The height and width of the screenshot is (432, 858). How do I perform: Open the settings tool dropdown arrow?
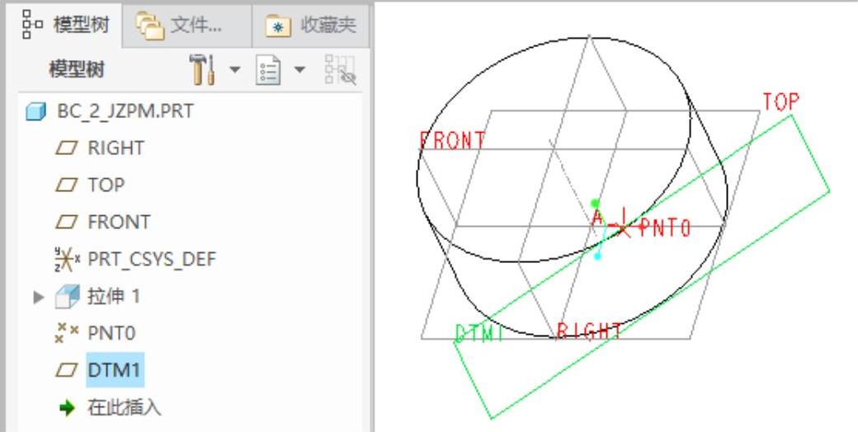pyautogui.click(x=234, y=69)
